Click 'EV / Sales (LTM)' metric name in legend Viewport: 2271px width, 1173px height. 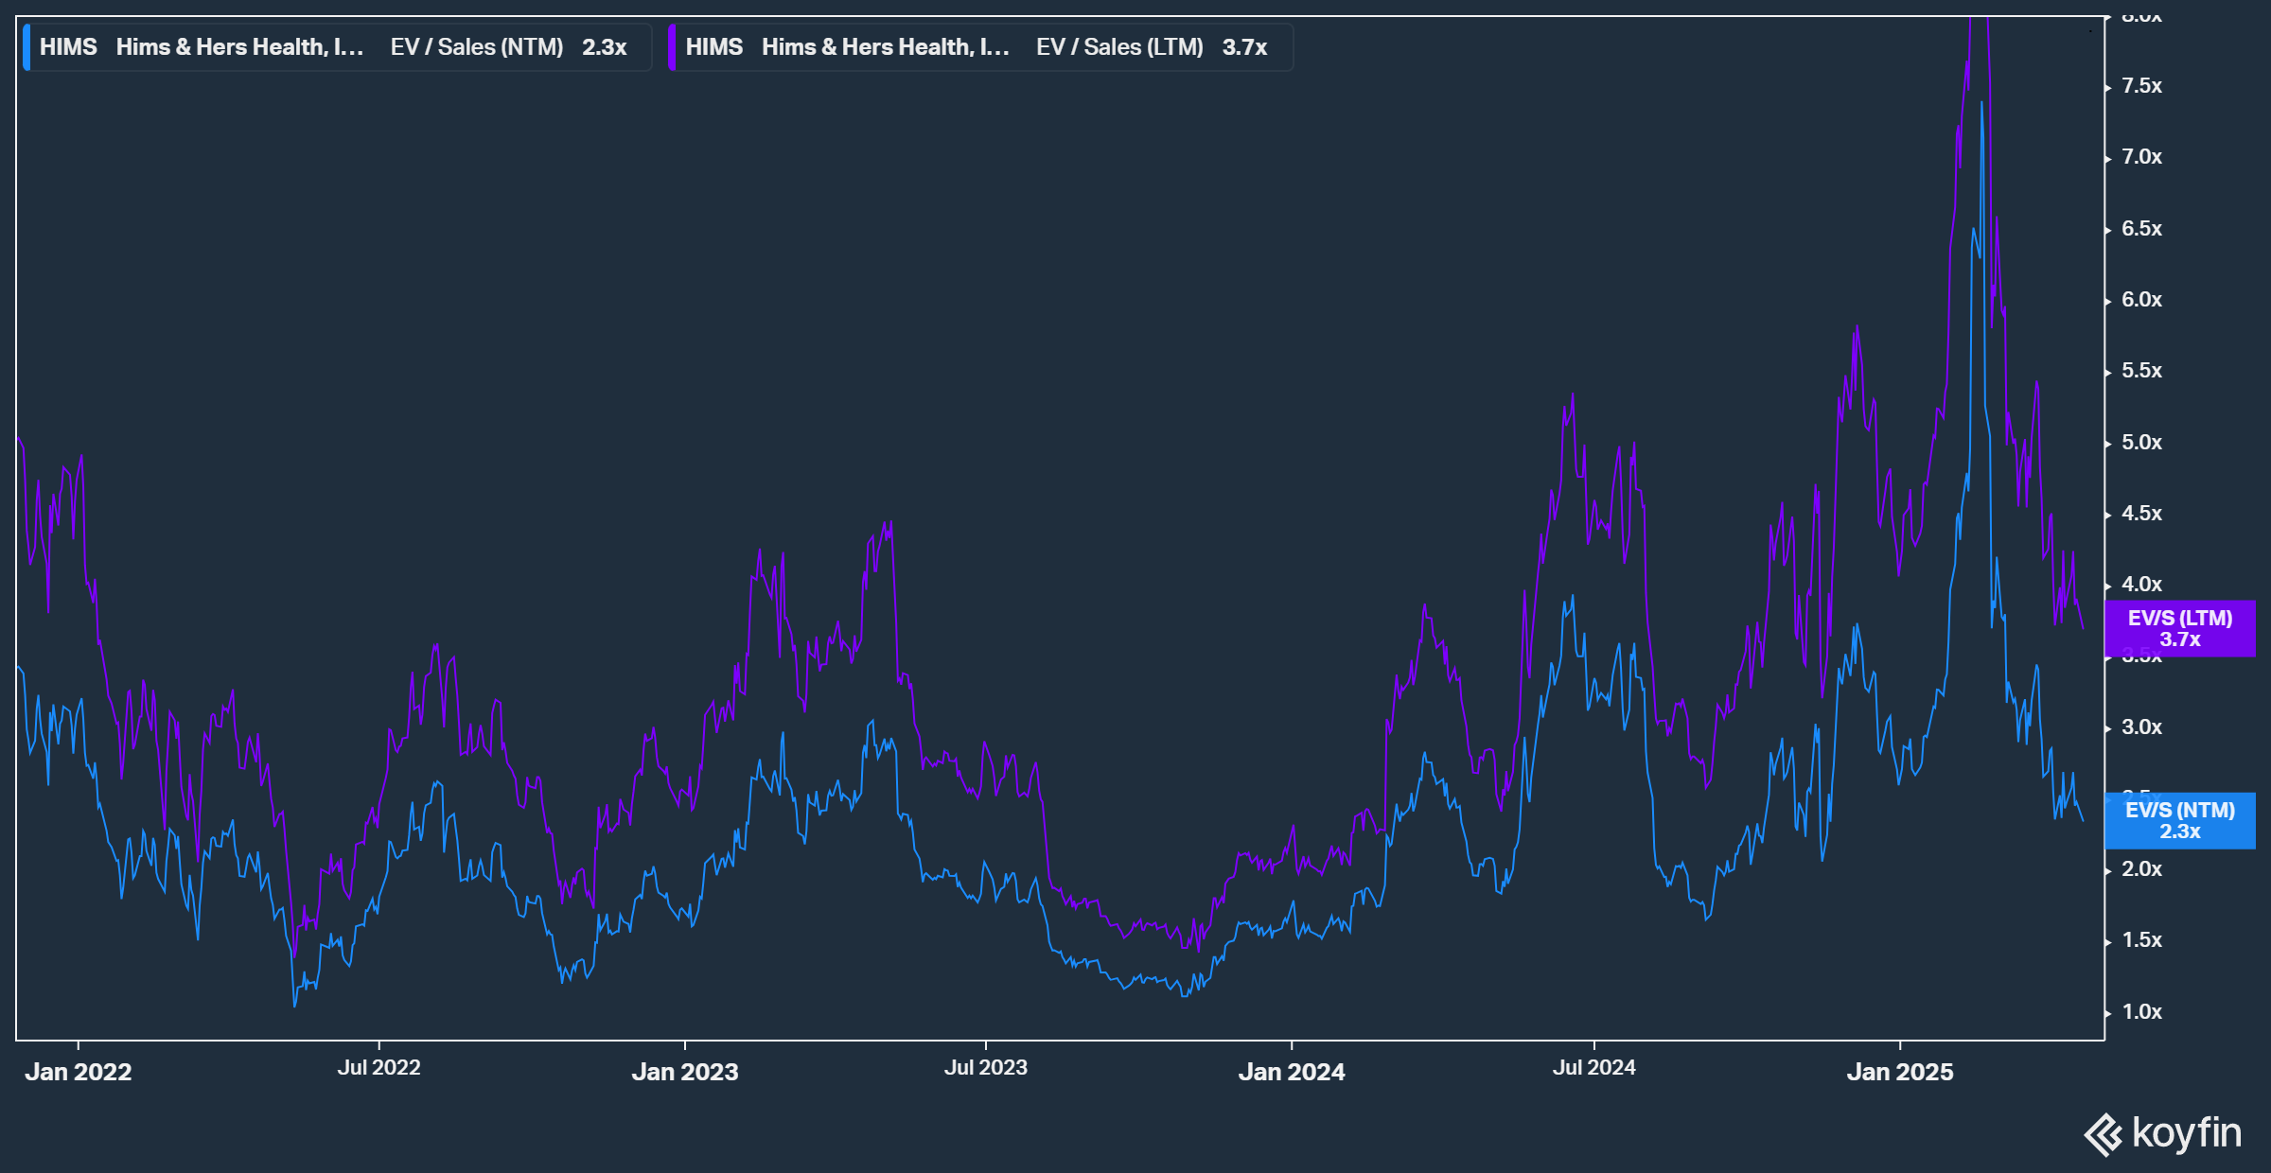(1120, 47)
